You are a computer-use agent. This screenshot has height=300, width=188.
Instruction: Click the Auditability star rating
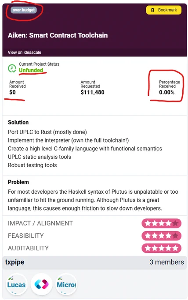(x=161, y=248)
